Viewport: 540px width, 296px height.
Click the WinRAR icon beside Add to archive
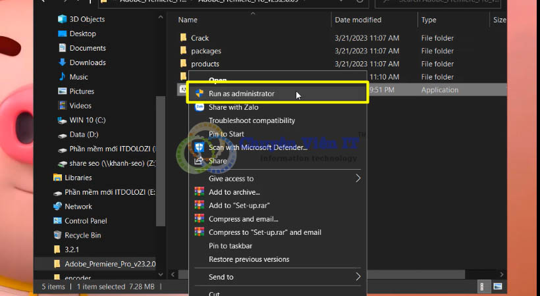coord(199,192)
